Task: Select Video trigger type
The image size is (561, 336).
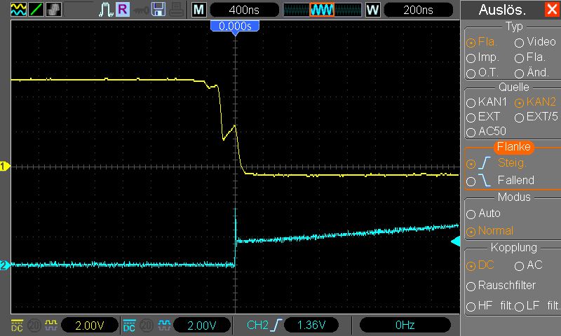Action: [x=535, y=42]
